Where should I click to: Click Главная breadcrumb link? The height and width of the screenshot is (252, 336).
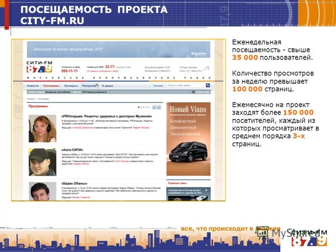coord(31,99)
